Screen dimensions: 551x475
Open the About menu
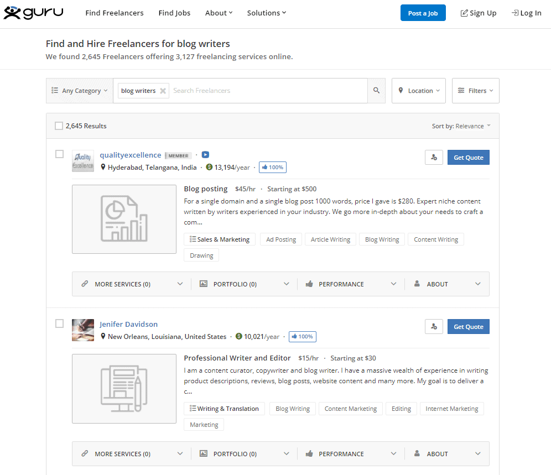[x=219, y=13]
